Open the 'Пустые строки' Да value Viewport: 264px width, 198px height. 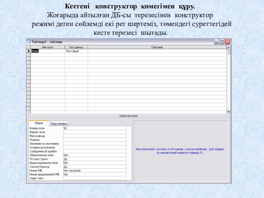[x=95, y=159]
